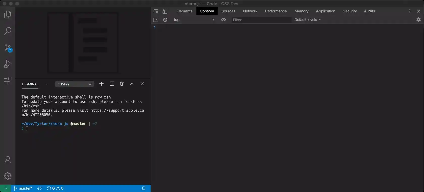Switch to the Network tab
This screenshot has width=424, height=192.
pos(250,11)
